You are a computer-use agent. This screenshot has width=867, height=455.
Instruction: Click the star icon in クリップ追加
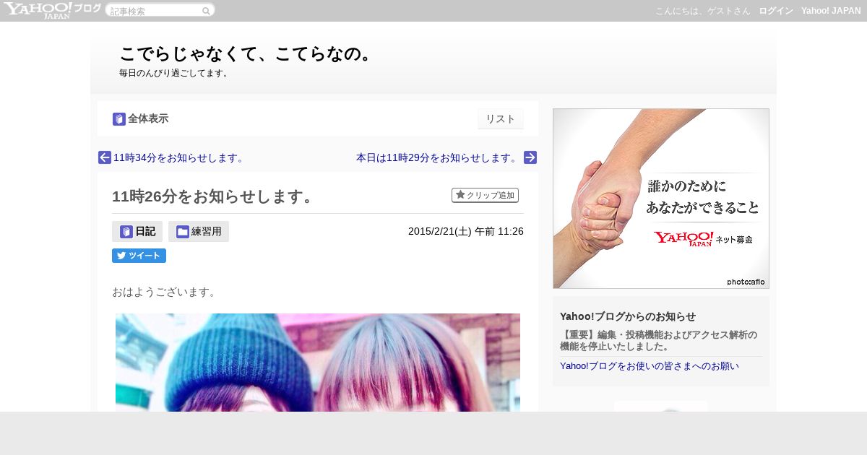coord(460,195)
